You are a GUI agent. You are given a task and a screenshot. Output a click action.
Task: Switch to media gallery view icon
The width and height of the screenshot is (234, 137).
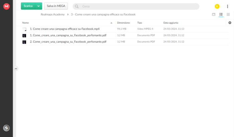tap(214, 14)
